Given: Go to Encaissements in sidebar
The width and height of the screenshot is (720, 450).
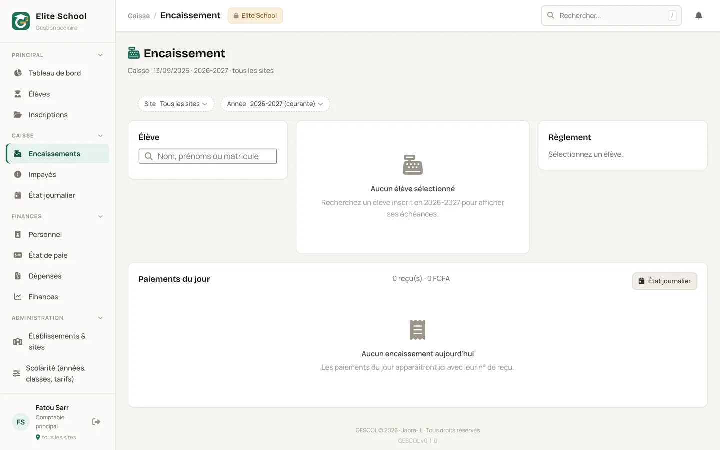Looking at the screenshot, I should click(x=58, y=154).
